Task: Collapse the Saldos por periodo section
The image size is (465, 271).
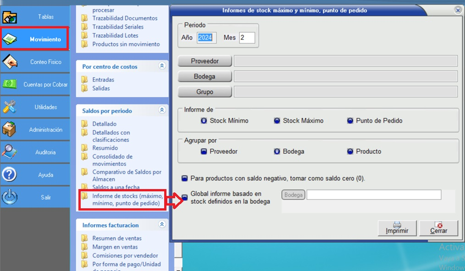Action: pos(161,110)
